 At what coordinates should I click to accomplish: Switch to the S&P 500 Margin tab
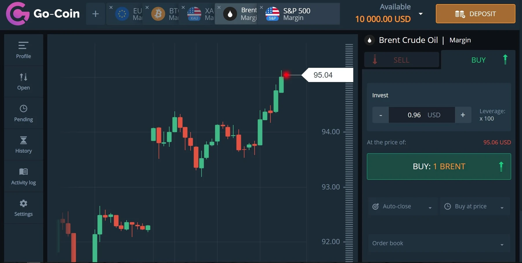[299, 14]
